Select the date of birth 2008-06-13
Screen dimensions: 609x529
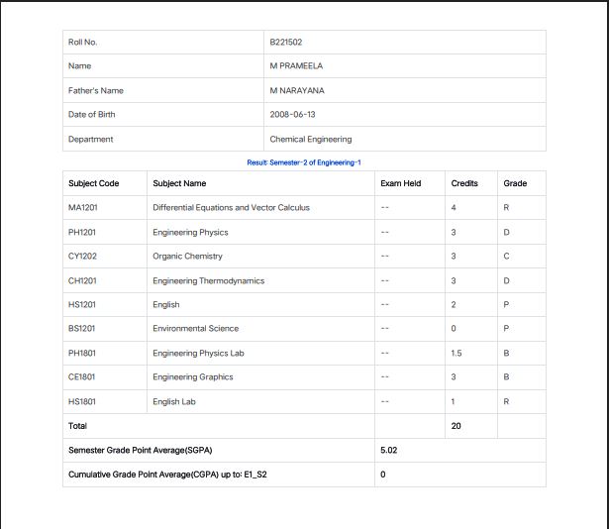point(292,115)
